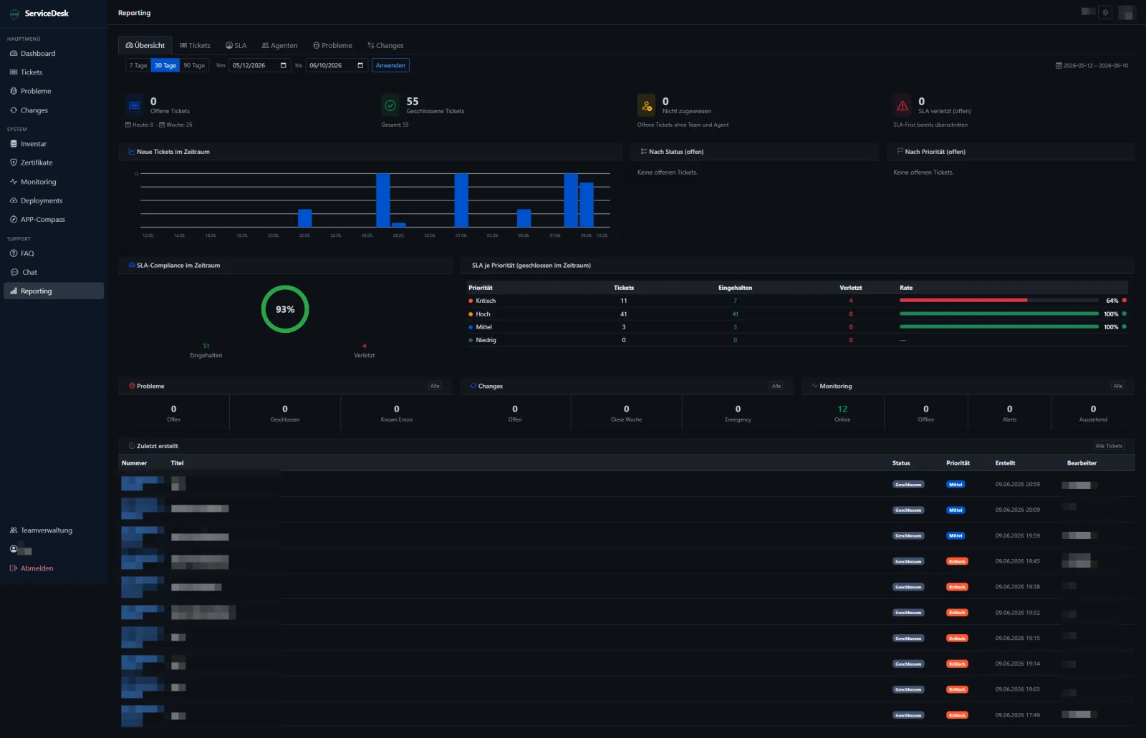This screenshot has width=1146, height=738.
Task: Open the Inventar sidebar icon
Action: click(x=14, y=144)
